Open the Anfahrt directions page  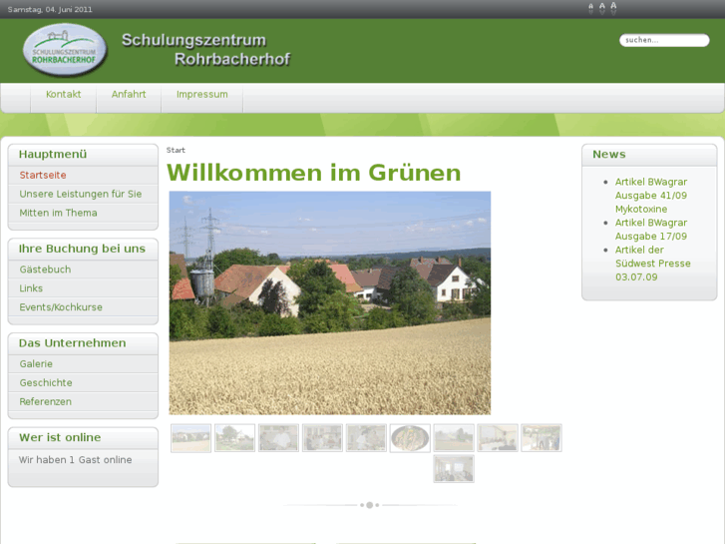(129, 95)
